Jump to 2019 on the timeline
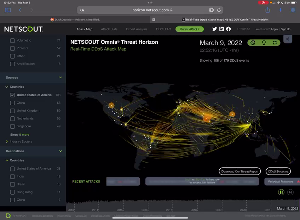 (219, 210)
